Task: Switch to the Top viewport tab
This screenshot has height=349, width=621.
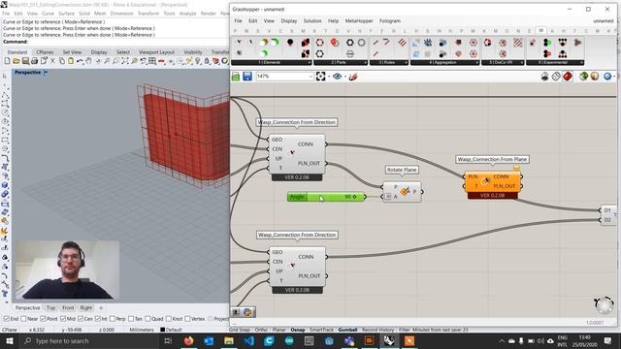Action: coord(51,307)
